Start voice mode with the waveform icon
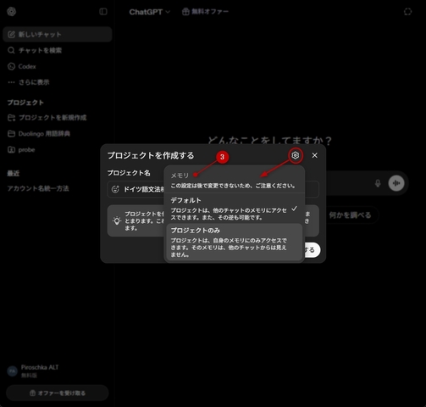Screen dimensions: 426x407 coord(396,183)
